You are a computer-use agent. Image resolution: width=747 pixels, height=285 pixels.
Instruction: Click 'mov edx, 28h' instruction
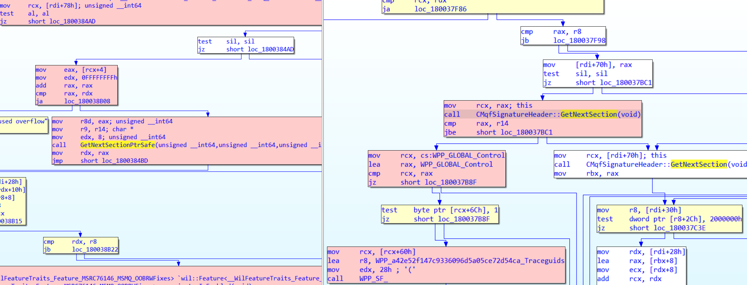click(x=371, y=270)
